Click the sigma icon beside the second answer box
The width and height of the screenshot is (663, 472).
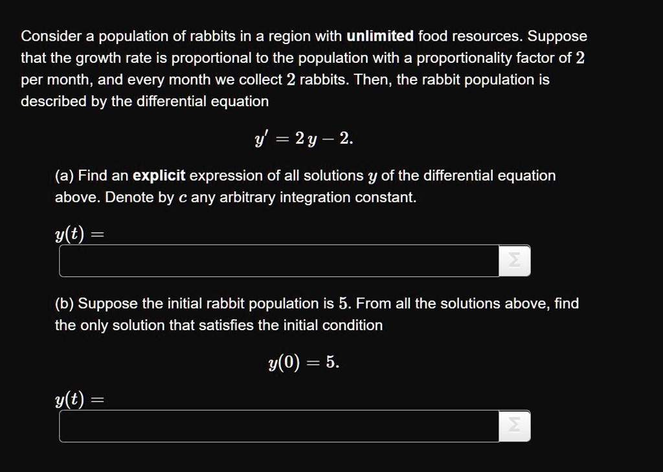pos(515,426)
